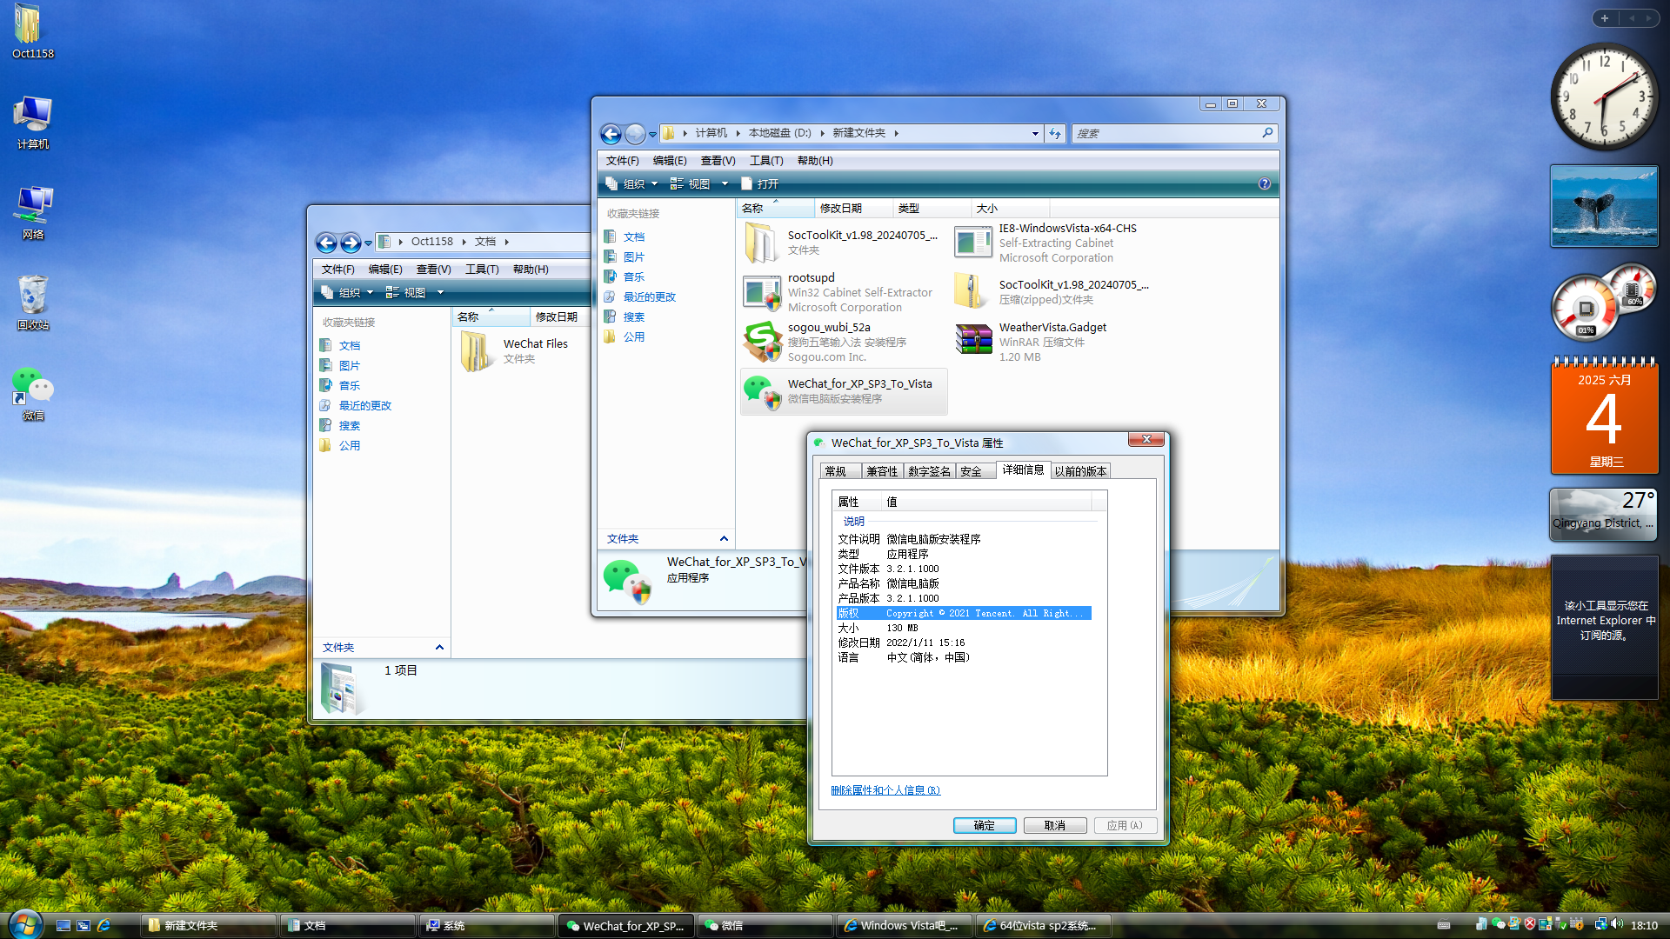Go back in the Oct1158 文档 window
The image size is (1670, 939).
(x=326, y=243)
